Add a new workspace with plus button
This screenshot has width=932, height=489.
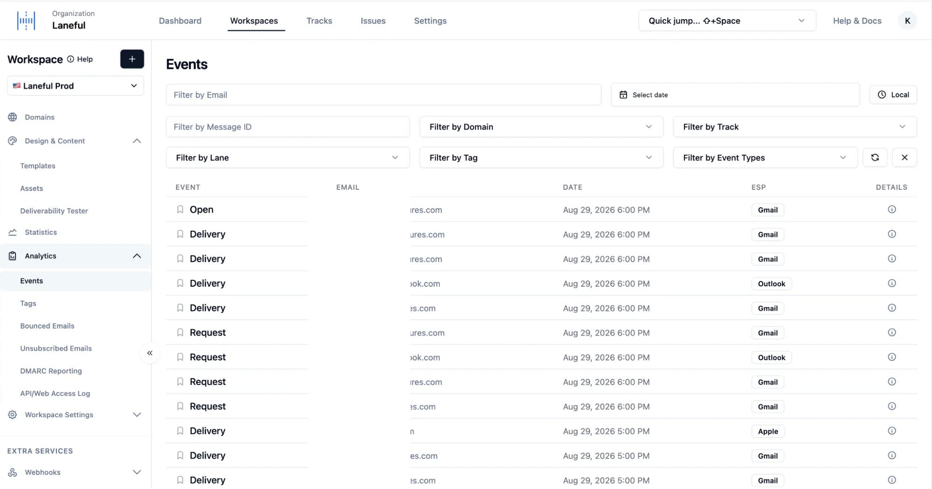(x=132, y=59)
